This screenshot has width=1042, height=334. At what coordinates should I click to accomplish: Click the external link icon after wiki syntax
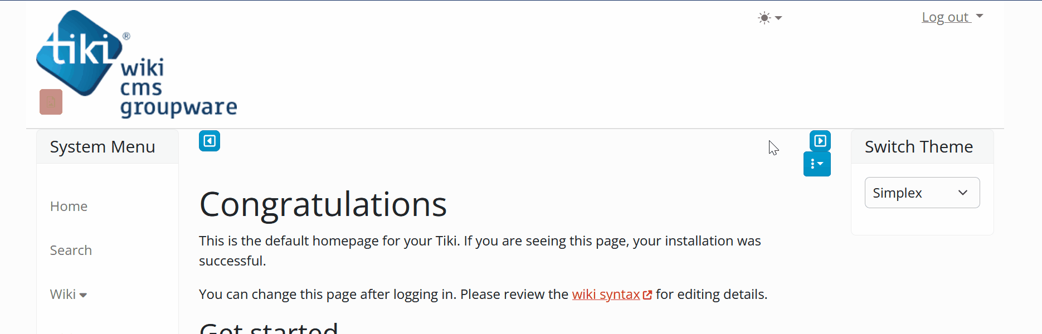coord(647,295)
